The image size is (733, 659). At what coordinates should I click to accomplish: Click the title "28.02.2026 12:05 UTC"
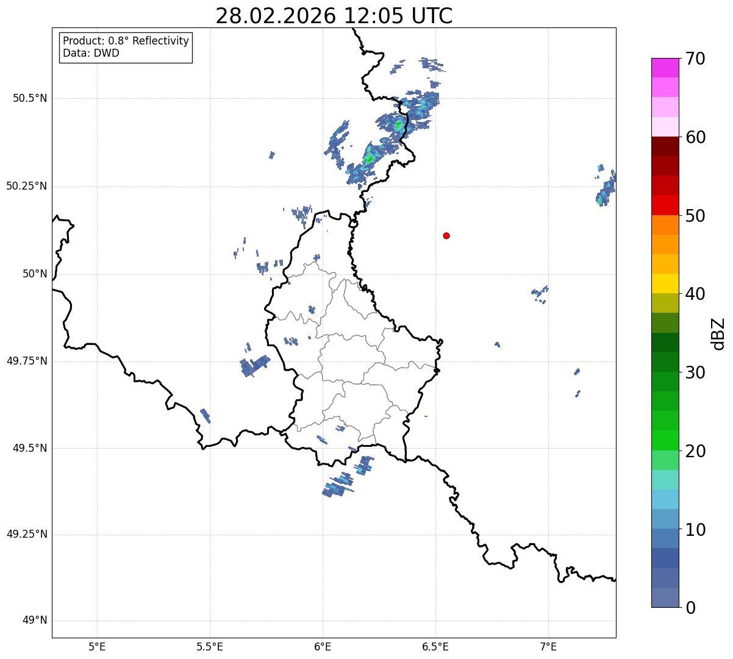[334, 16]
